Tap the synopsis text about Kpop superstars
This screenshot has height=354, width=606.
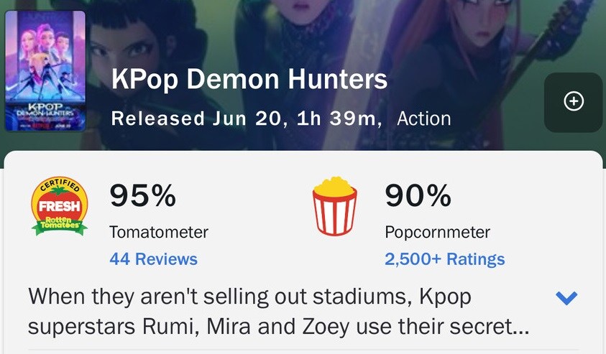coord(278,311)
